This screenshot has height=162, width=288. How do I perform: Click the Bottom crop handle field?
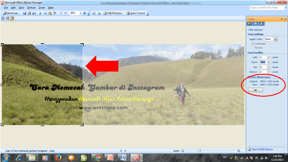point(263,72)
